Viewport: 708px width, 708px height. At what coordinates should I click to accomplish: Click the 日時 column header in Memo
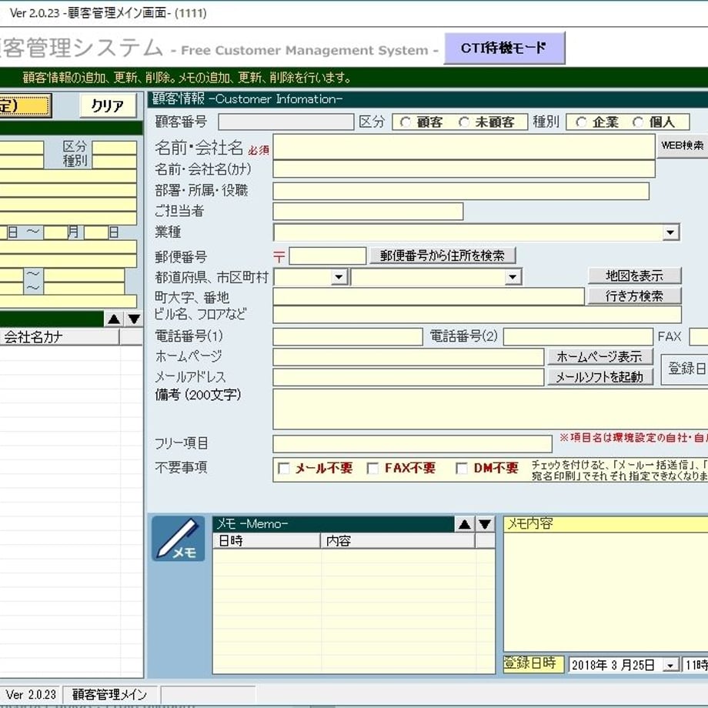[266, 541]
